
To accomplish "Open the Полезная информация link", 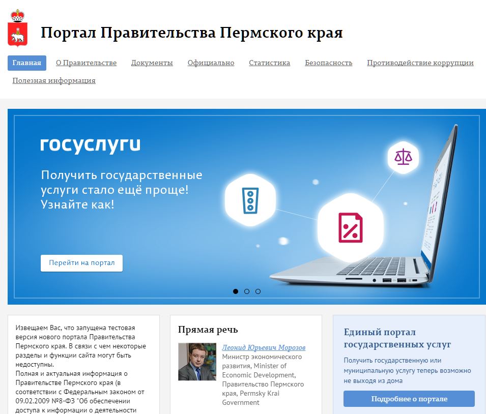I will coord(54,80).
